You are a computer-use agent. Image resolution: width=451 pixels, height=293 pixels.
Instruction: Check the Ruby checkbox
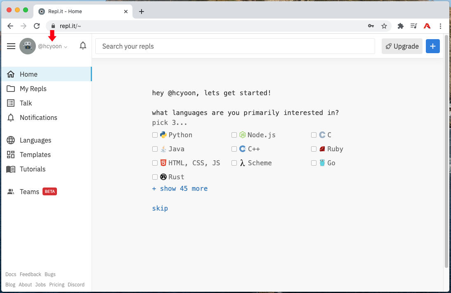314,149
